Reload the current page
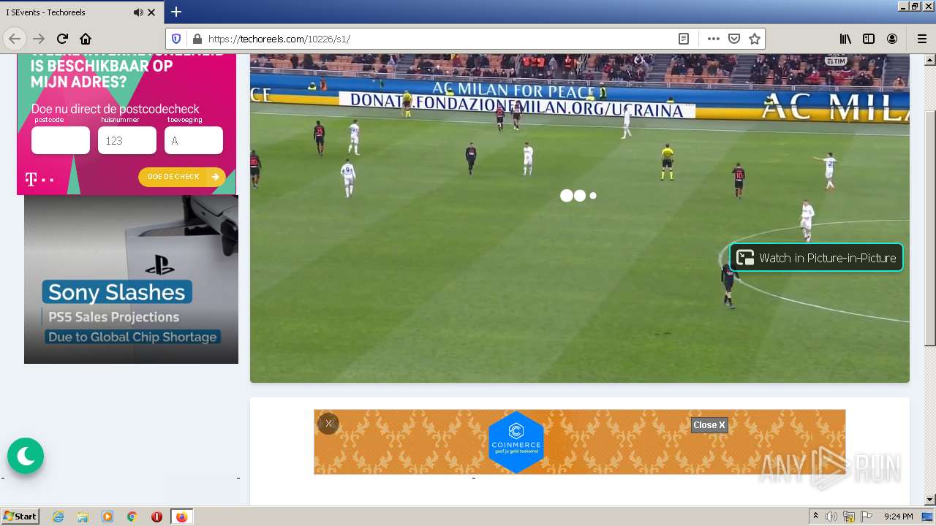The width and height of the screenshot is (936, 526). tap(62, 39)
